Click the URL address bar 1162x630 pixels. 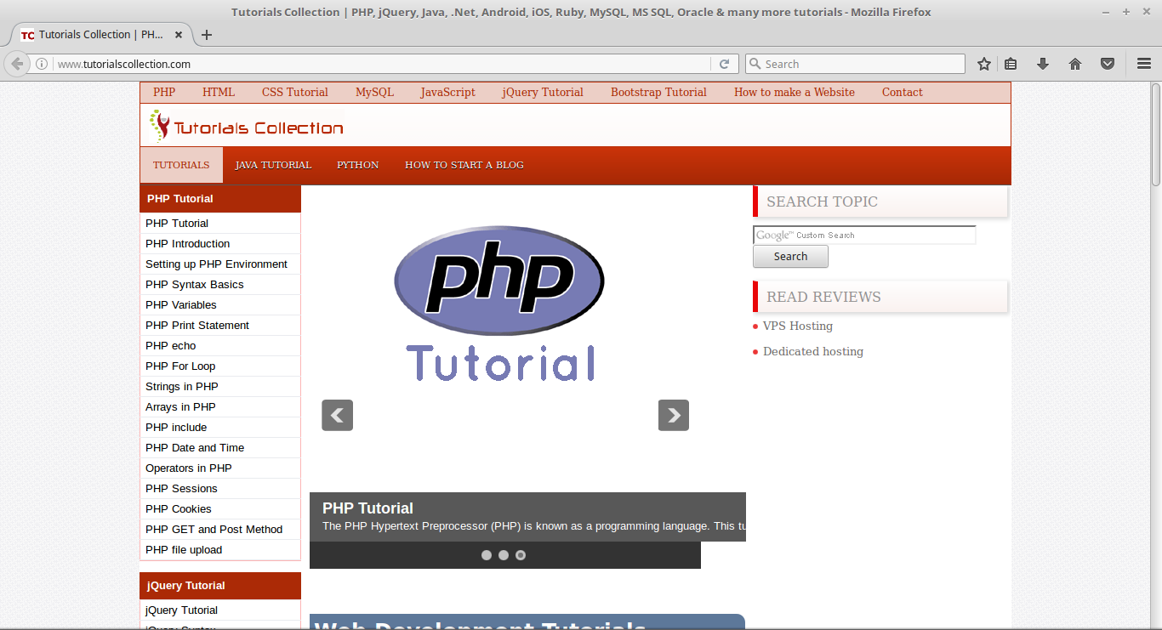(381, 64)
